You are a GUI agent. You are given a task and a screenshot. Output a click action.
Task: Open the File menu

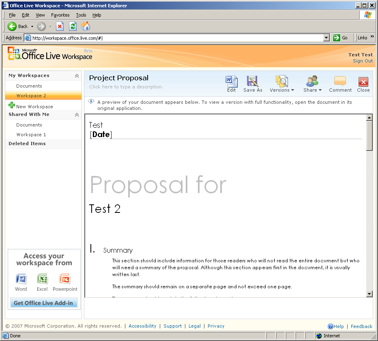(x=12, y=15)
